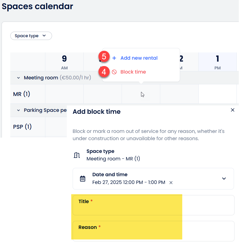239x245 pixels.
Task: Click red step badge number 4
Action: coord(104,72)
